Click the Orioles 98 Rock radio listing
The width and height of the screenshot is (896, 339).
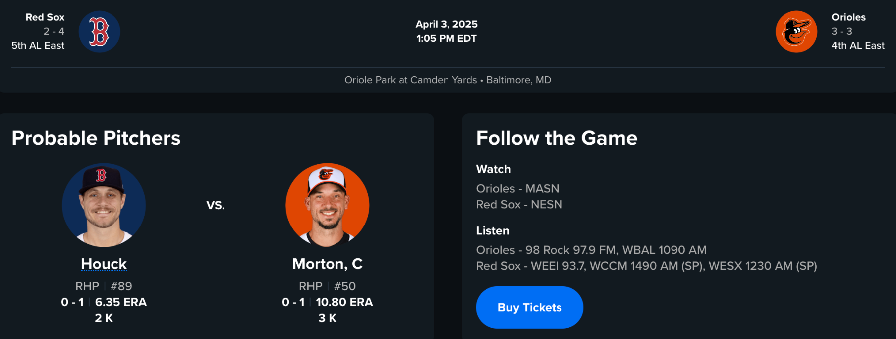[x=591, y=250]
